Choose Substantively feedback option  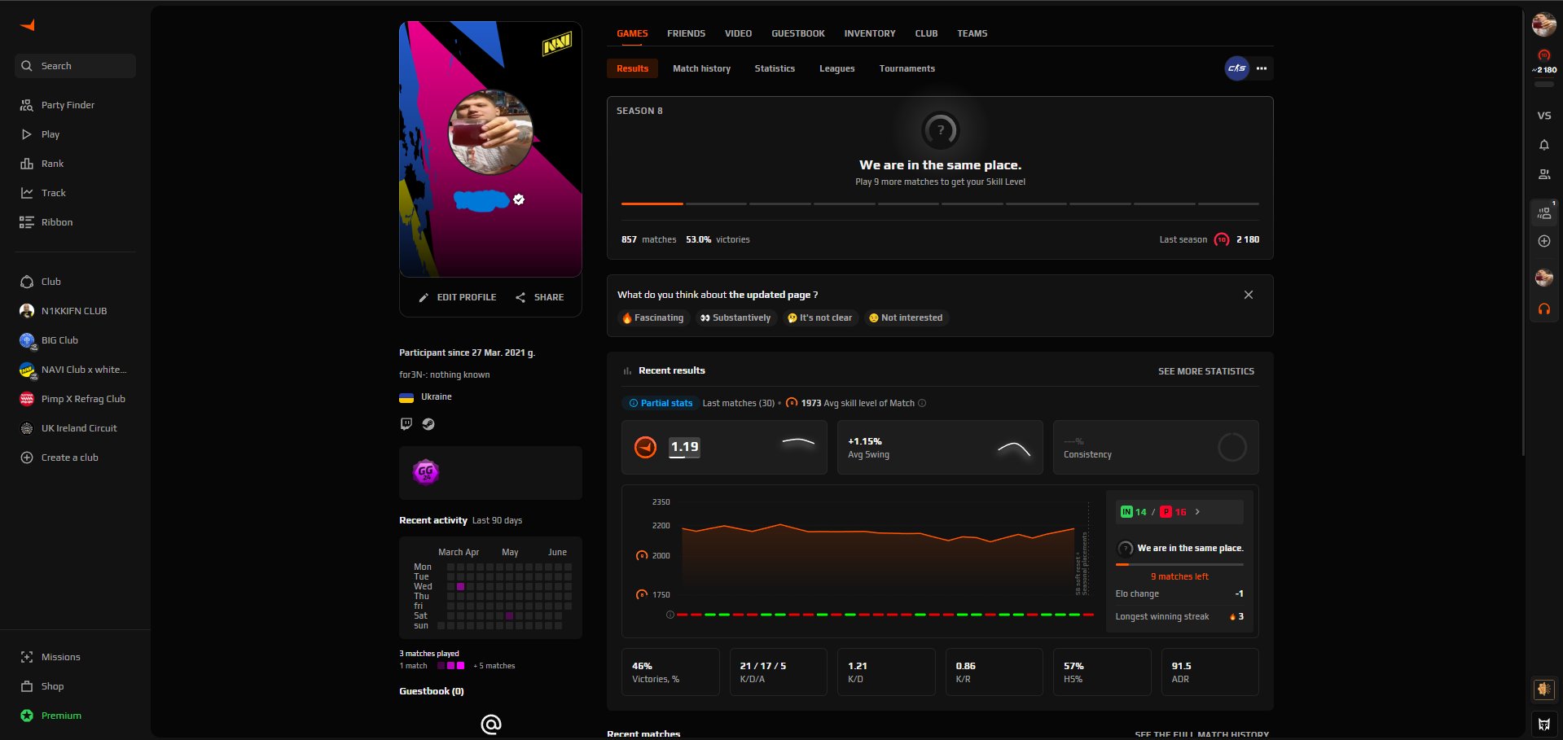pos(735,317)
